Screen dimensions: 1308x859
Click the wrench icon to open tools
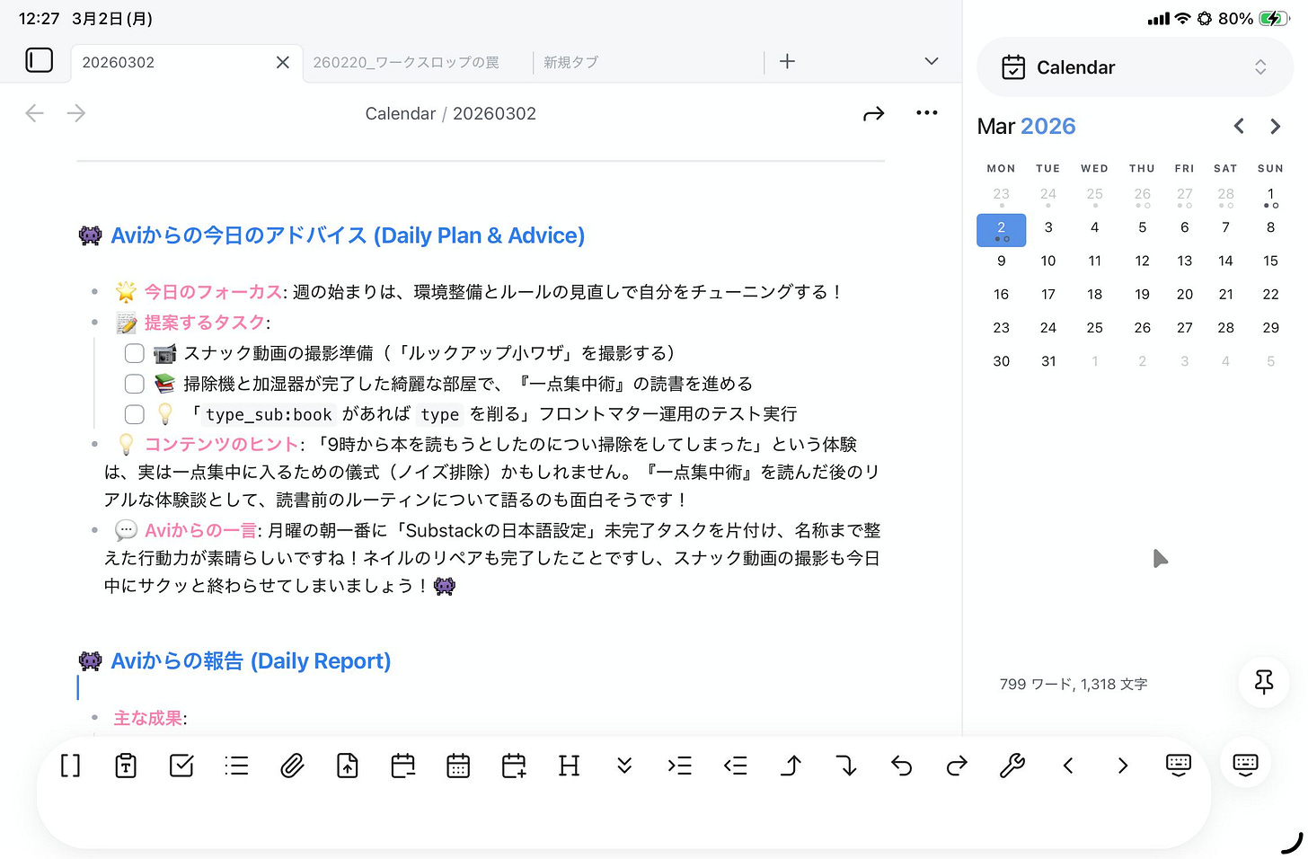[x=1012, y=766]
